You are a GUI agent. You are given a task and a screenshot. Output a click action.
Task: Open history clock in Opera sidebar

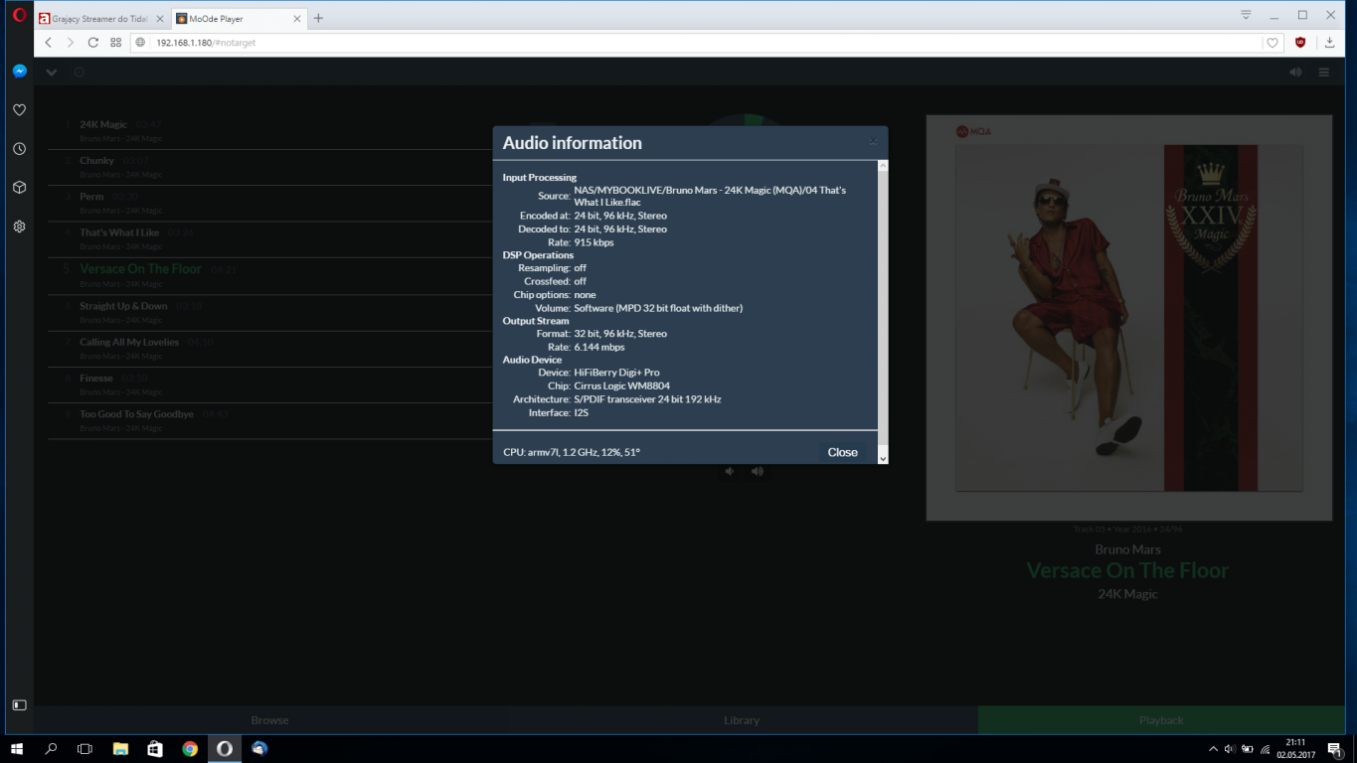[19, 149]
